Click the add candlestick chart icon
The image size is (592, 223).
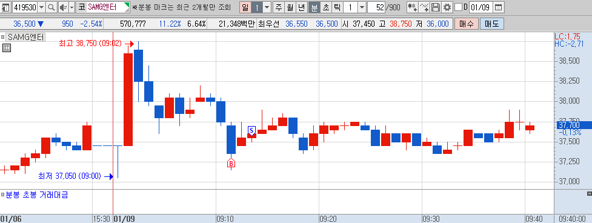click(x=413, y=7)
